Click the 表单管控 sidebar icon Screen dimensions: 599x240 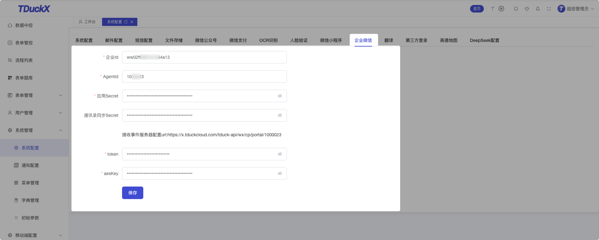coord(10,43)
